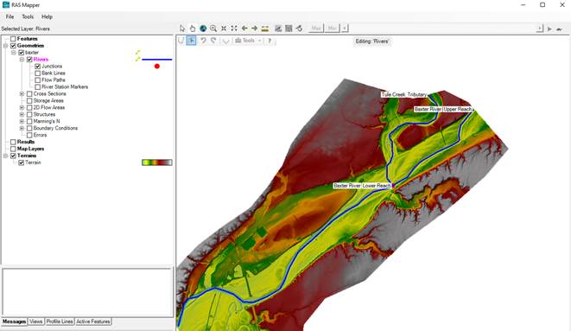Uncheck the Junctions layer checkbox
This screenshot has height=331, width=571.
(37, 67)
